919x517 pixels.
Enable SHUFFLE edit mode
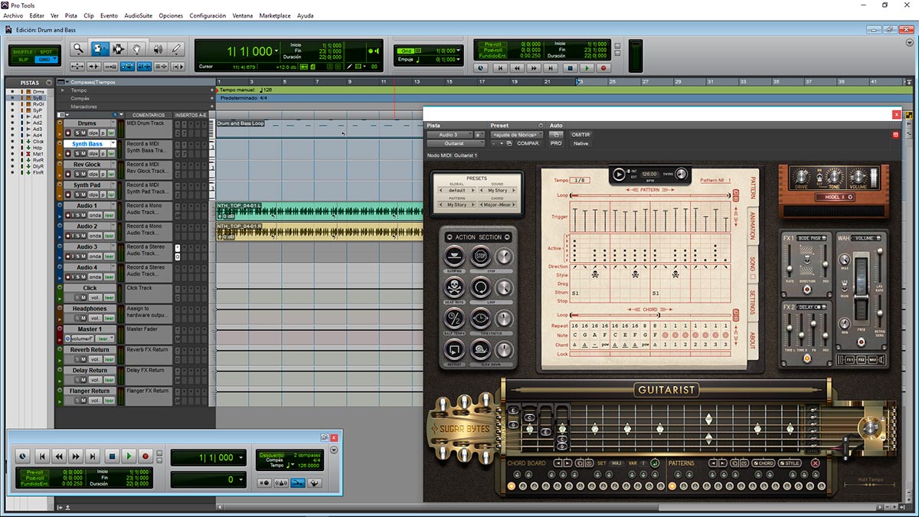coord(21,51)
